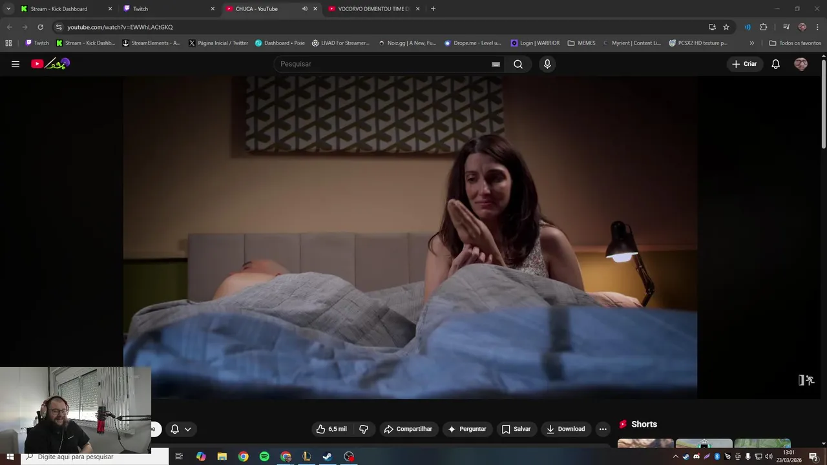Show hidden system tray icons
This screenshot has width=827, height=465.
tap(676, 457)
